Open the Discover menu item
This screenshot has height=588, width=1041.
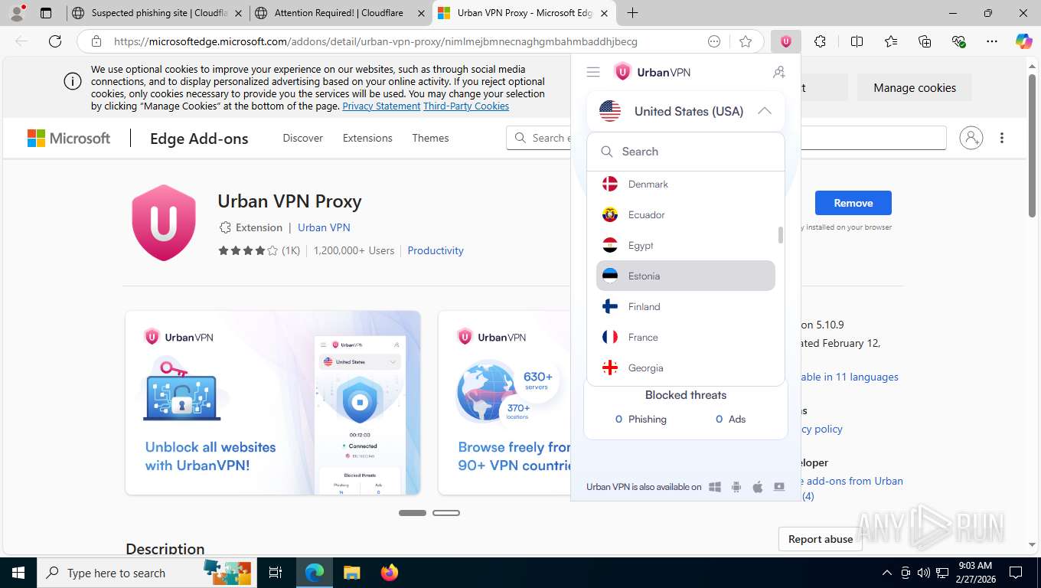click(x=303, y=138)
